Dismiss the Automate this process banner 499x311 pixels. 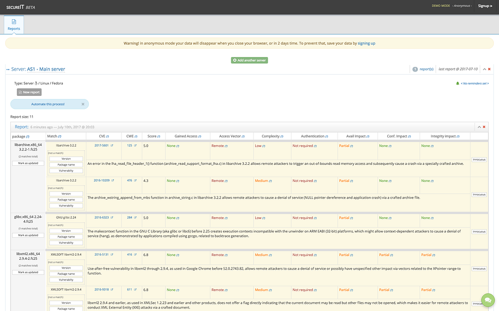83,104
